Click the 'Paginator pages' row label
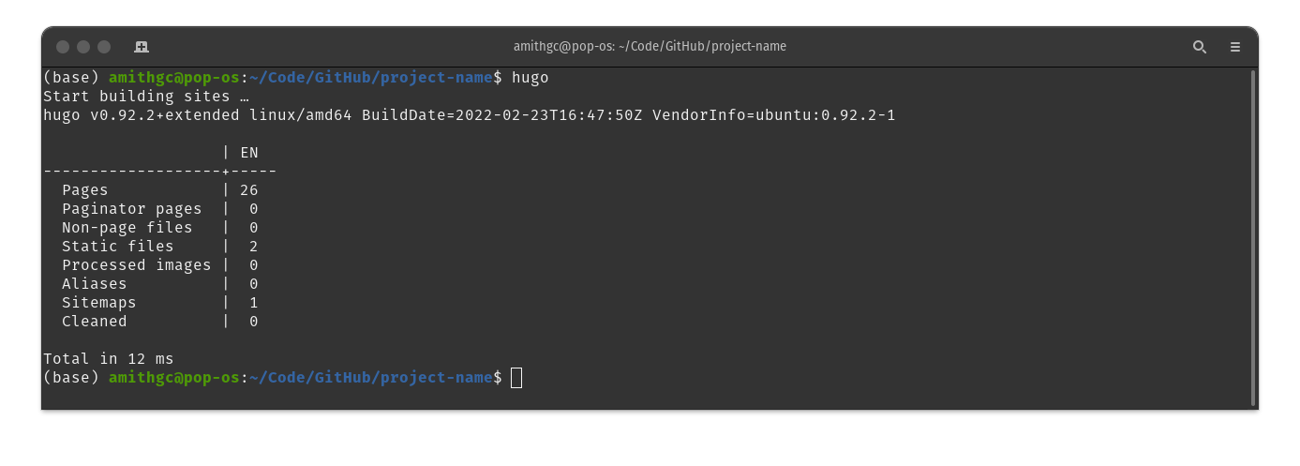This screenshot has height=466, width=1300. tap(132, 209)
